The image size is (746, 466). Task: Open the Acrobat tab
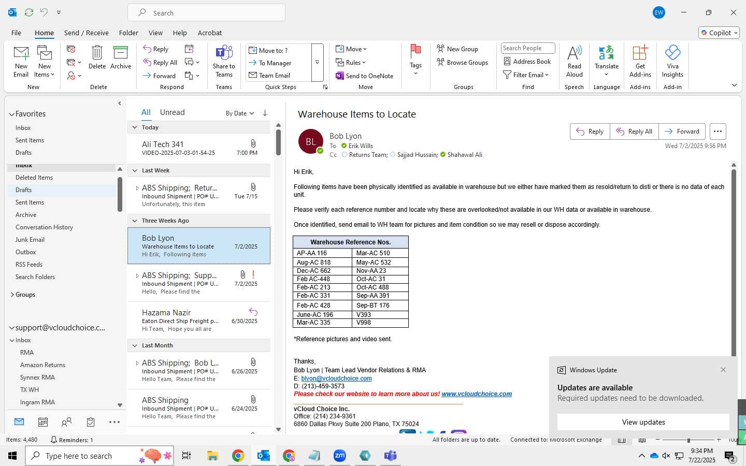210,33
